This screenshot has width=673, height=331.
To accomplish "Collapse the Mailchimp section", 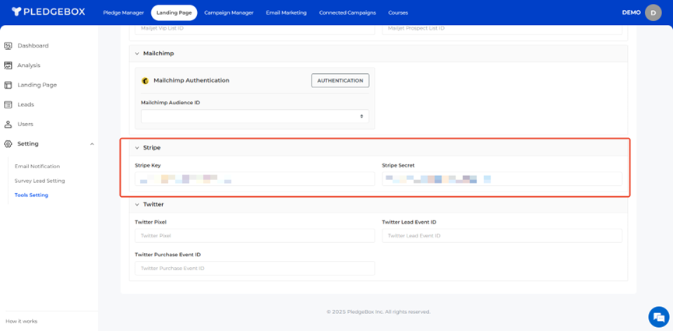I will click(137, 54).
